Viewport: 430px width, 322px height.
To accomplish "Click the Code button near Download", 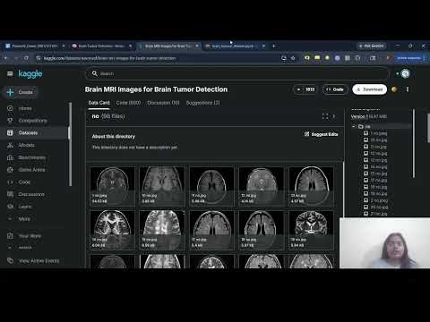I will pyautogui.click(x=335, y=89).
